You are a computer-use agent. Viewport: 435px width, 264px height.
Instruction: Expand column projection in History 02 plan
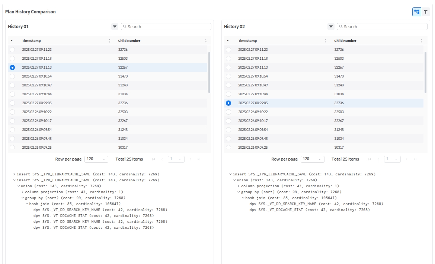[x=239, y=186]
